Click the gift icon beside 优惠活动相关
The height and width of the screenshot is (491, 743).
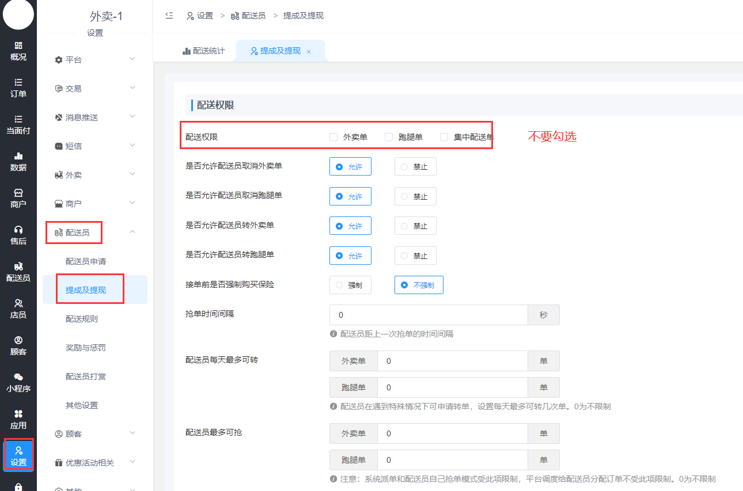pos(59,463)
